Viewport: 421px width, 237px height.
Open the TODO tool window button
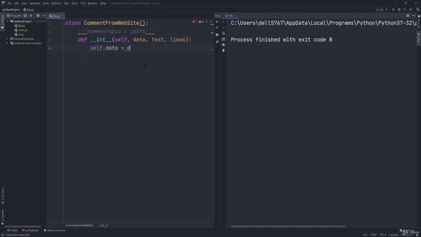(x=12, y=230)
